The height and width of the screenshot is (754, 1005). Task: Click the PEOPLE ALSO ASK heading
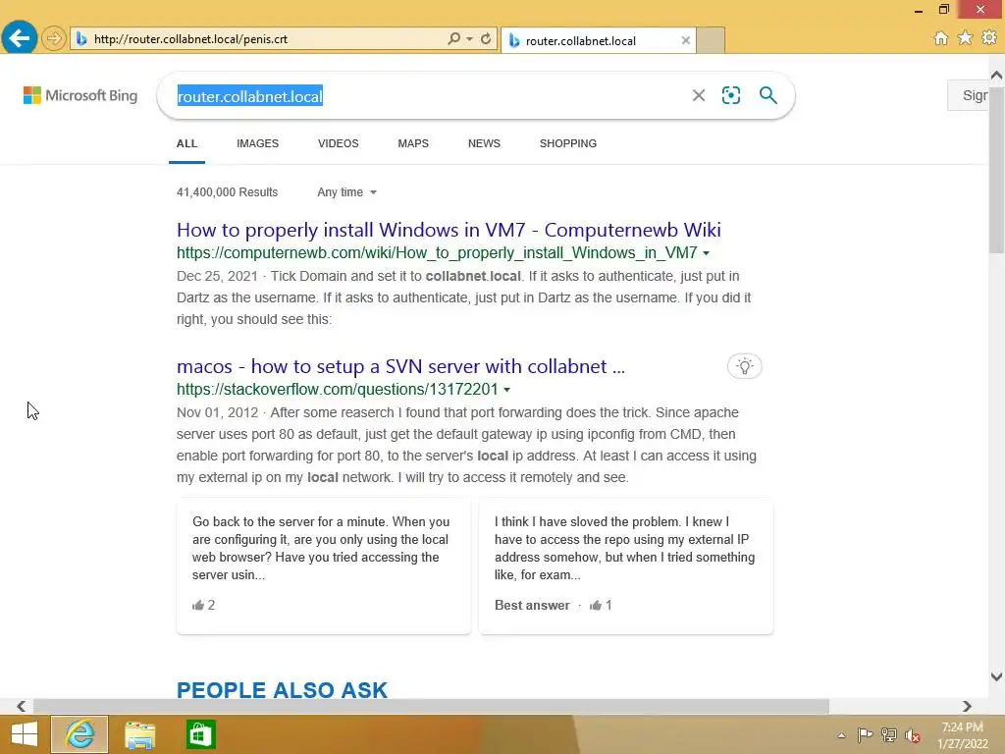(x=282, y=690)
